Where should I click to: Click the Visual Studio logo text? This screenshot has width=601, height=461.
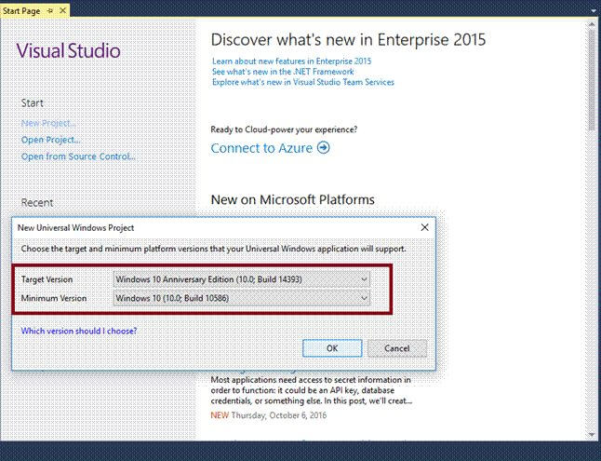tap(68, 50)
